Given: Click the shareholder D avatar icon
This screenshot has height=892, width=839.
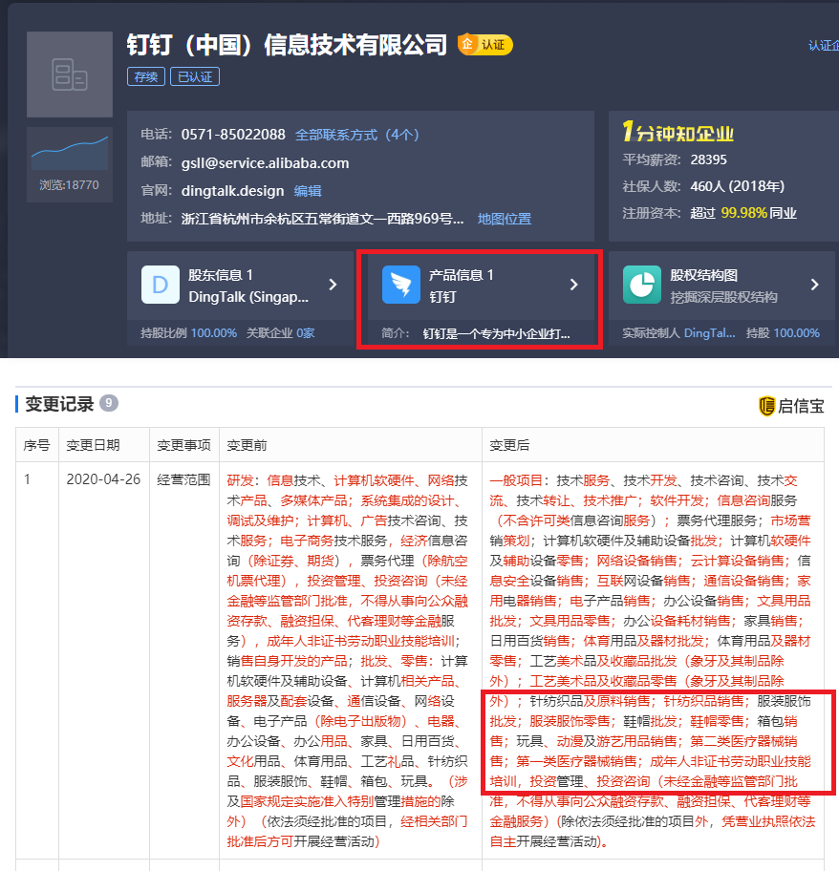Looking at the screenshot, I should click(x=160, y=285).
